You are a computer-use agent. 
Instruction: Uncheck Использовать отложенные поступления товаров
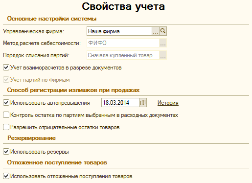(x=6, y=176)
